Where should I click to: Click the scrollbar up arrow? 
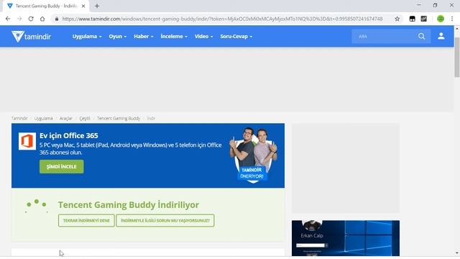pos(457,29)
